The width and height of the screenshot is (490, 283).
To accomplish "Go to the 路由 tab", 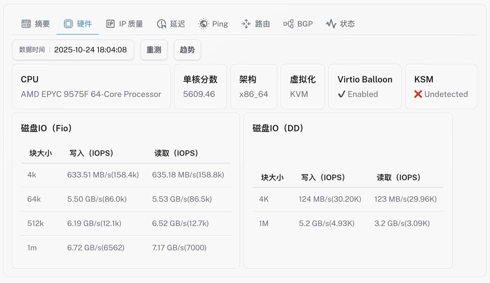I will 262,24.
